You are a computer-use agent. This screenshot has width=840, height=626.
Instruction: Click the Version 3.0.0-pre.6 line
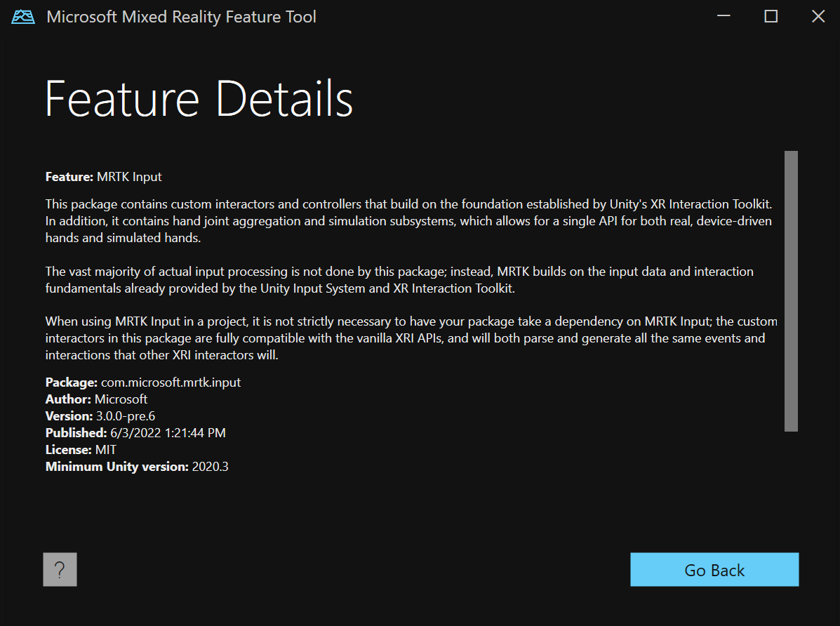[100, 416]
